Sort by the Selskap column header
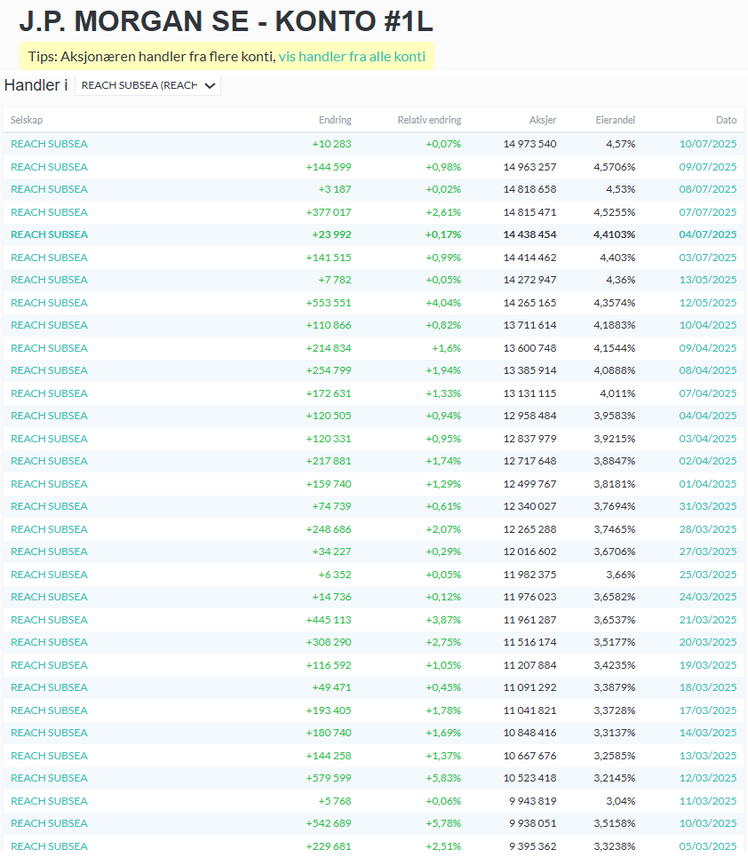 pyautogui.click(x=27, y=120)
